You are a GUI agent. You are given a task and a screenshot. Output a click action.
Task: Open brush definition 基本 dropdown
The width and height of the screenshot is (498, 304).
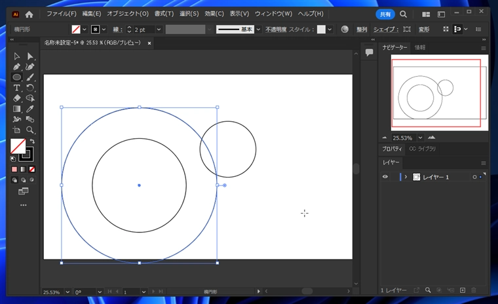pyautogui.click(x=258, y=29)
